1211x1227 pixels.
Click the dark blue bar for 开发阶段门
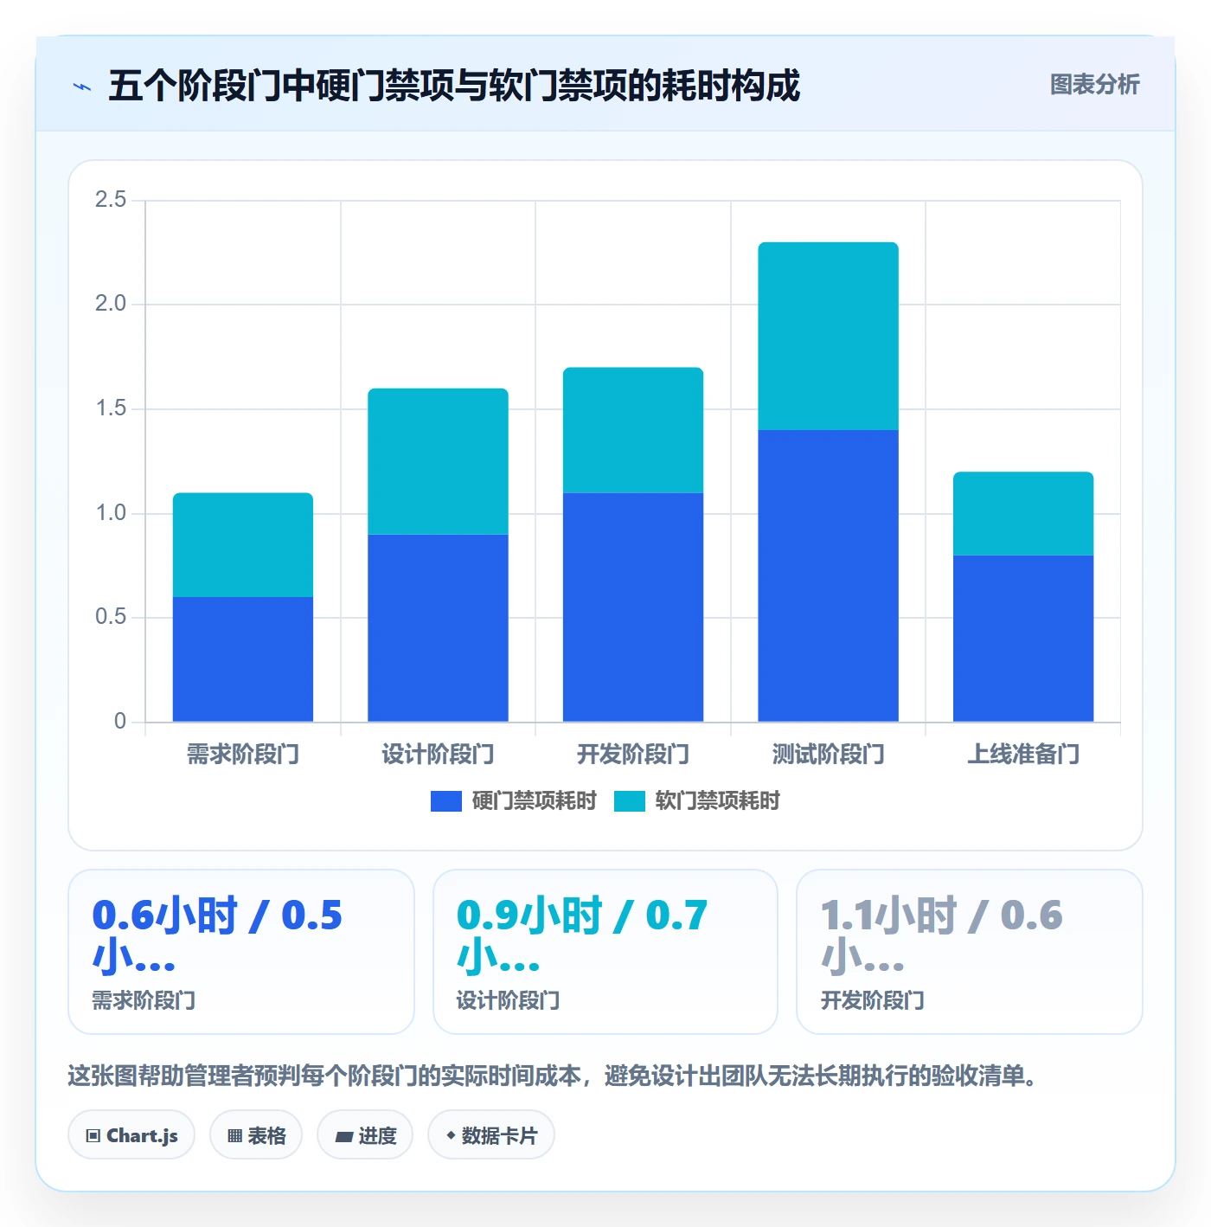[633, 607]
